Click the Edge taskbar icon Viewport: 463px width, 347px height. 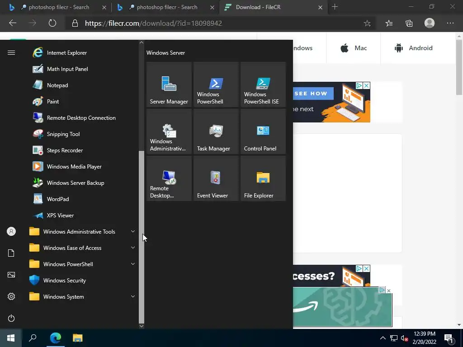coord(56,338)
